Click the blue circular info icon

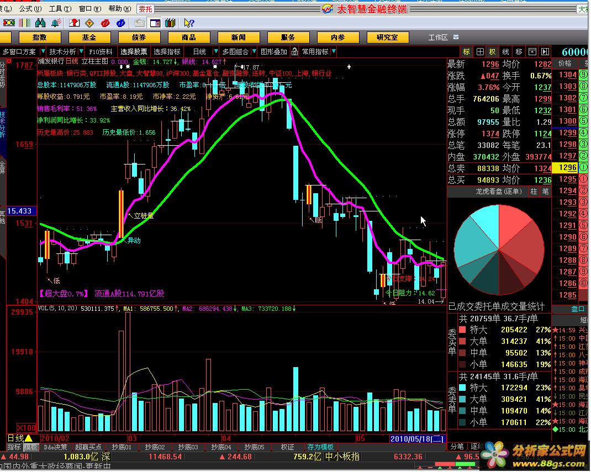(x=120, y=23)
